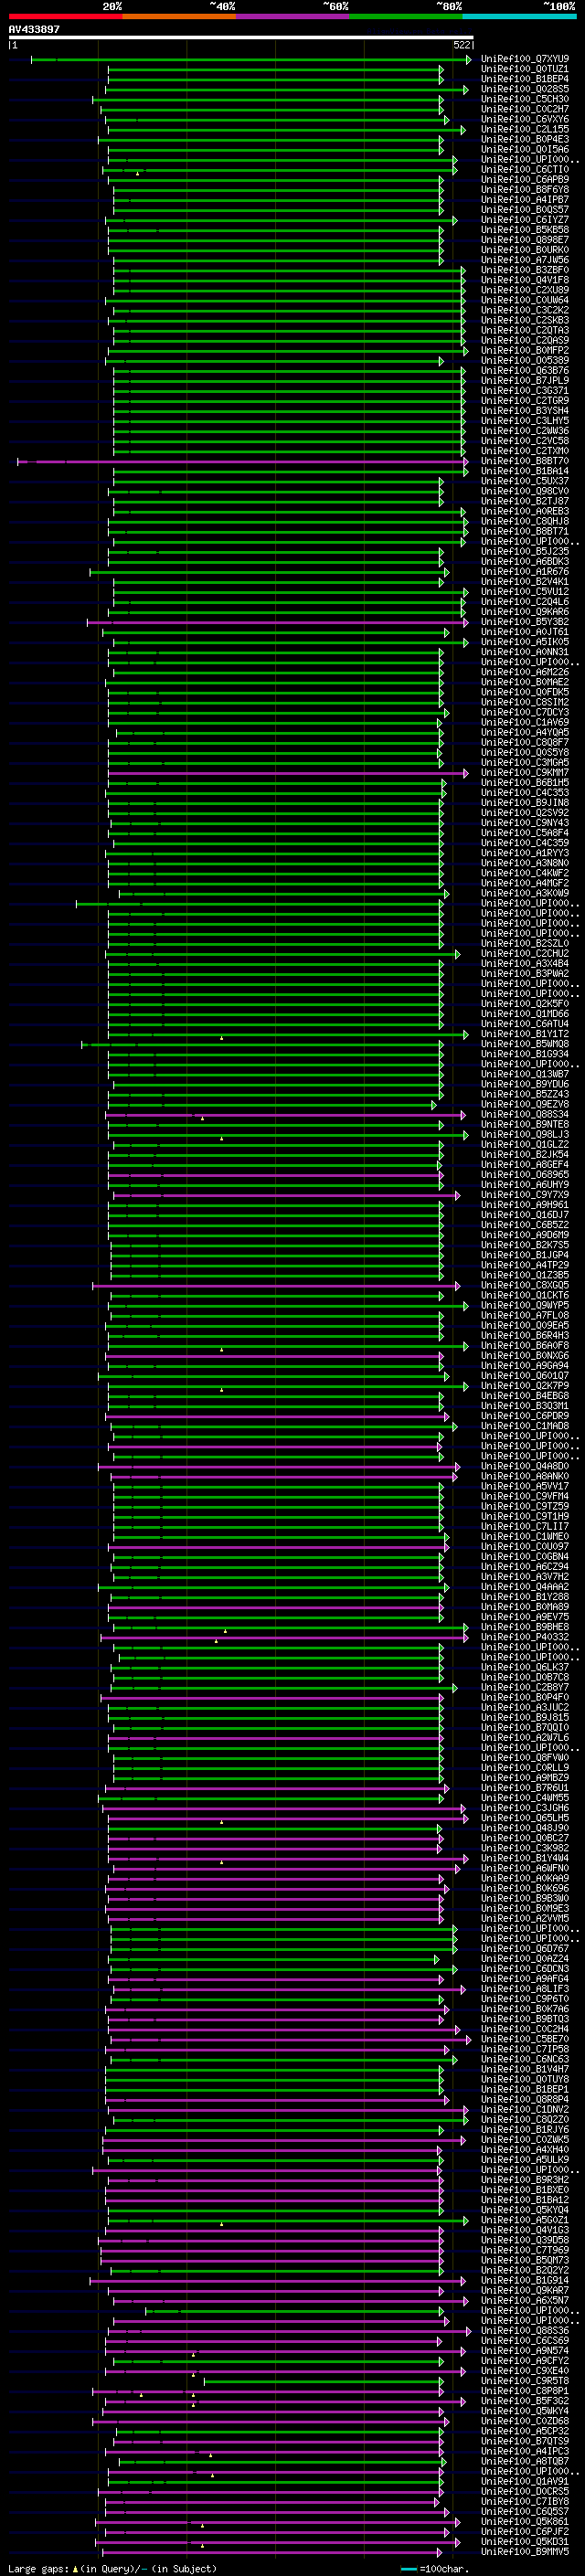This screenshot has width=585, height=2576.
Task: Click subject name UniRef100_C6IYZ7
Action: pos(525,220)
